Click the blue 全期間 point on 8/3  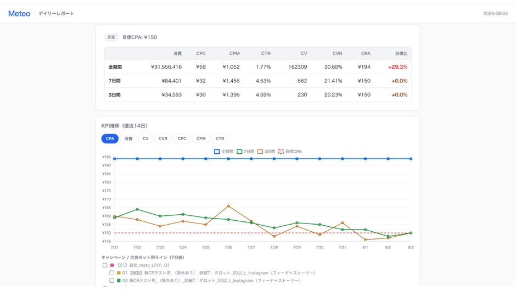(x=411, y=159)
